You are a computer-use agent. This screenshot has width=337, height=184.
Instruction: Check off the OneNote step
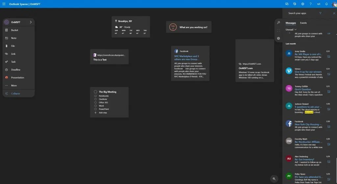click(x=95, y=99)
